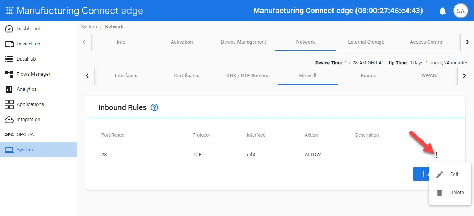Select System in sidebar
Viewport: 474px width, 216px height.
tap(38, 150)
